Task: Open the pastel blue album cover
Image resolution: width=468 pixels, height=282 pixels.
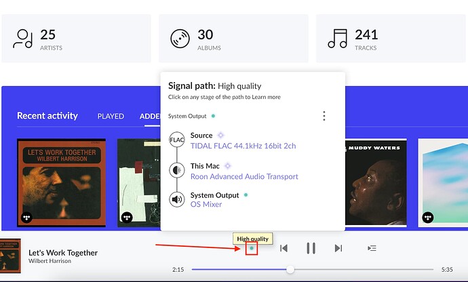Action: point(443,182)
